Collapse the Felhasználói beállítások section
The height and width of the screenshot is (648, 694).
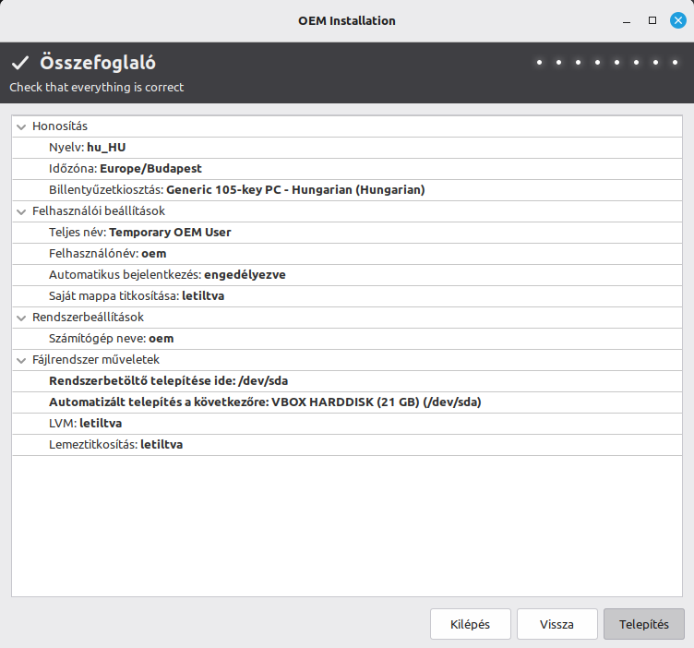[x=21, y=211]
